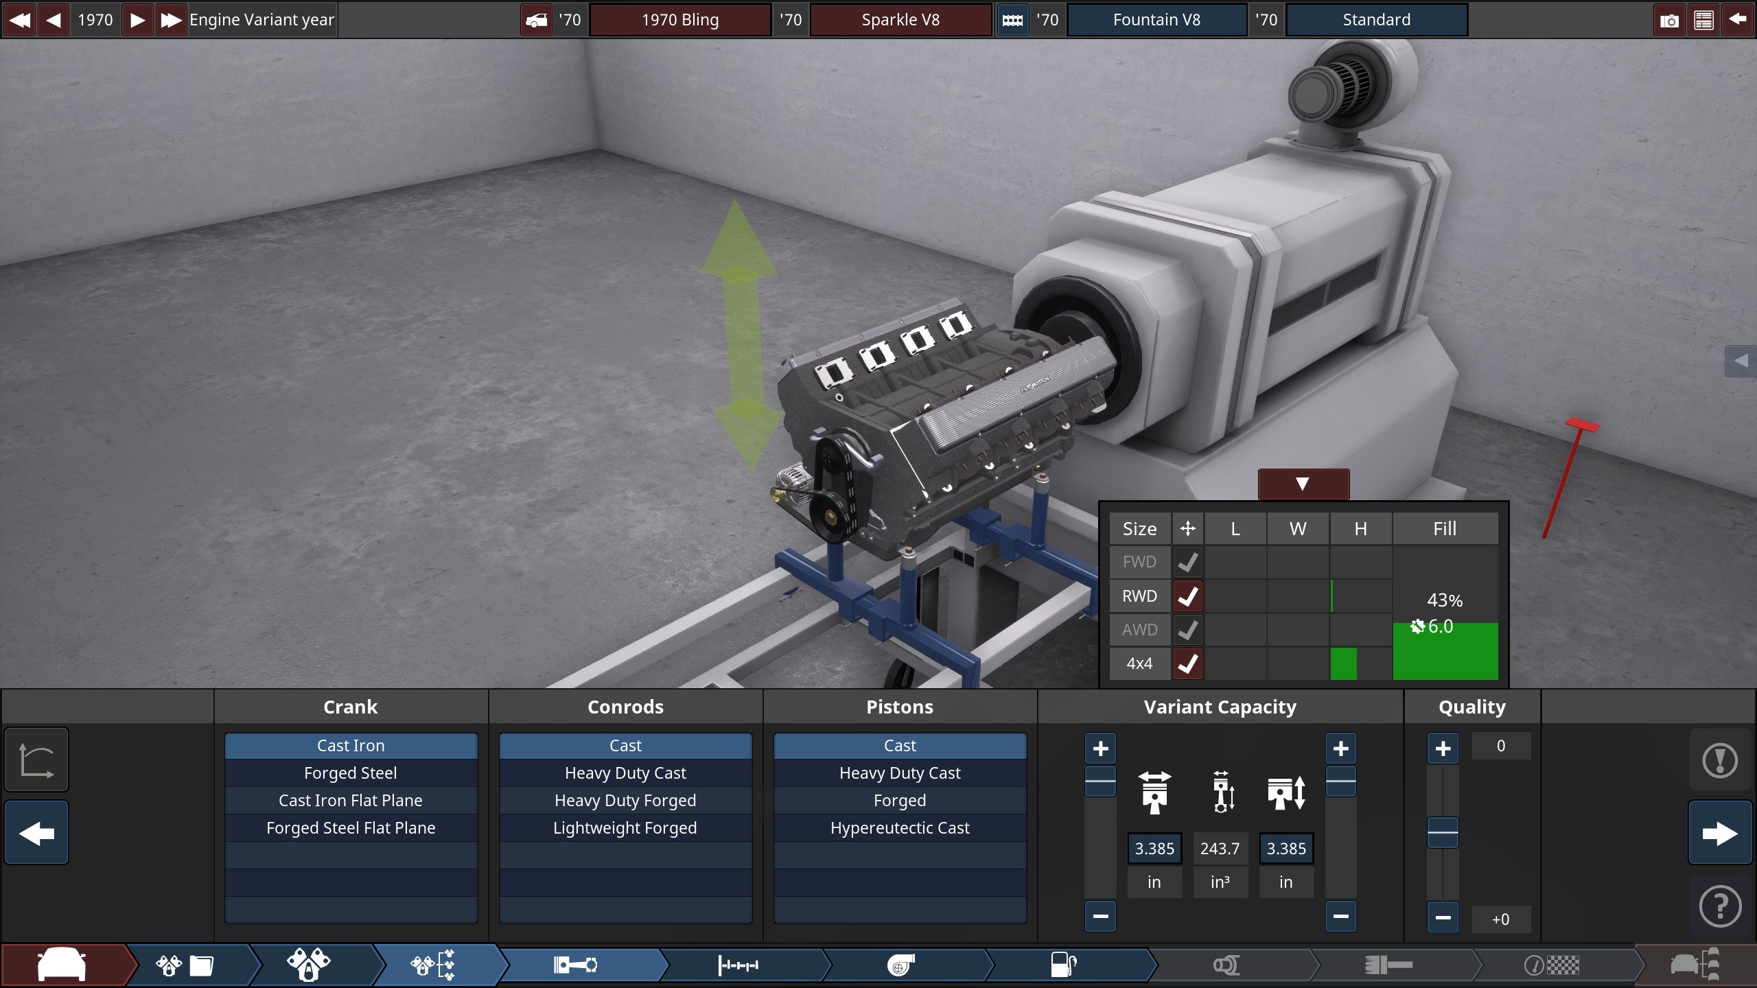Open the Fountain V8 engine family selector

click(1156, 20)
